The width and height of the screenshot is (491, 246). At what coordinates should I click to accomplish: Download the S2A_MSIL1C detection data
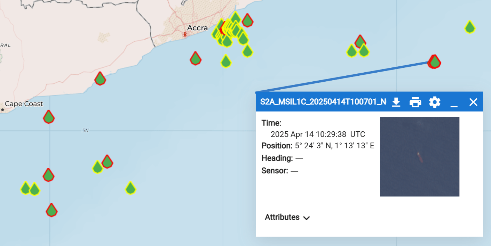pos(396,102)
